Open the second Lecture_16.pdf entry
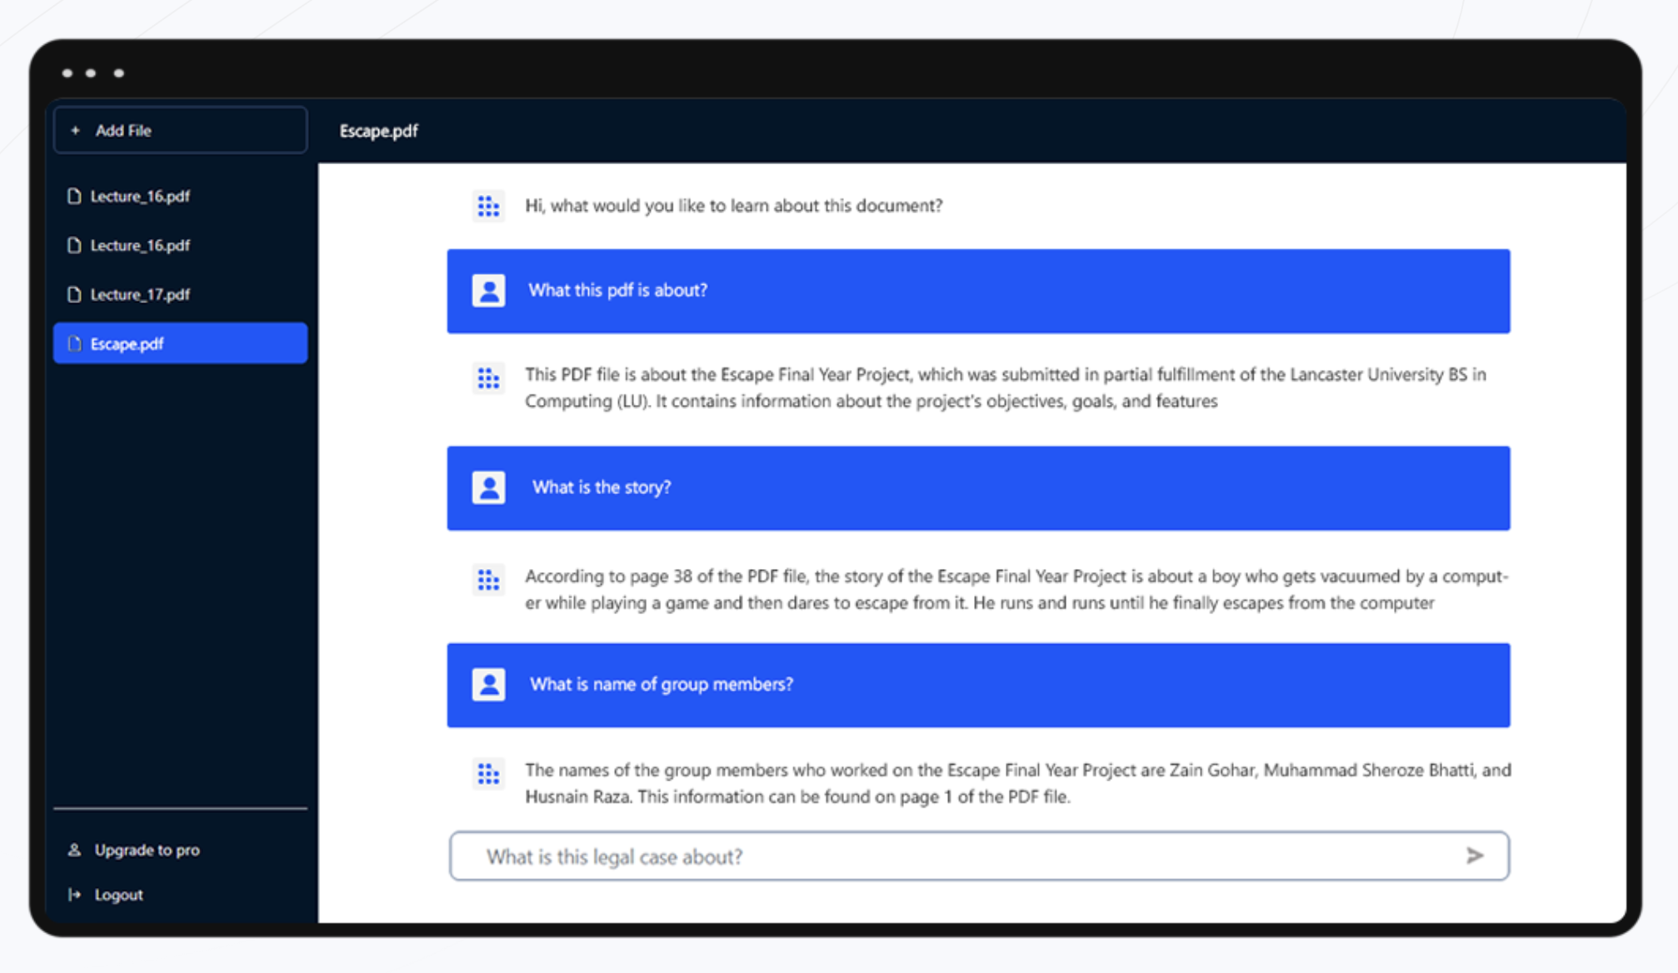The image size is (1678, 973). click(x=140, y=245)
